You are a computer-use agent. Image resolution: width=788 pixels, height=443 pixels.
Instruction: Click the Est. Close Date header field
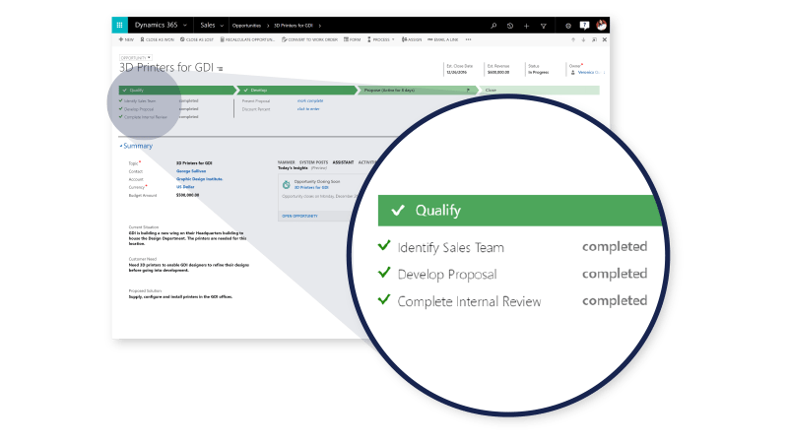460,69
